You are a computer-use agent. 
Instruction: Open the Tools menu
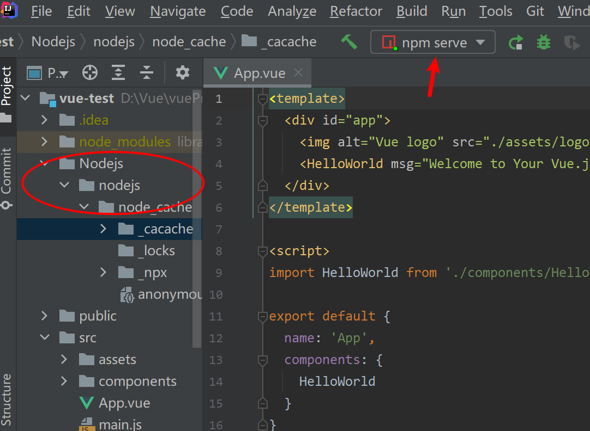coord(496,11)
